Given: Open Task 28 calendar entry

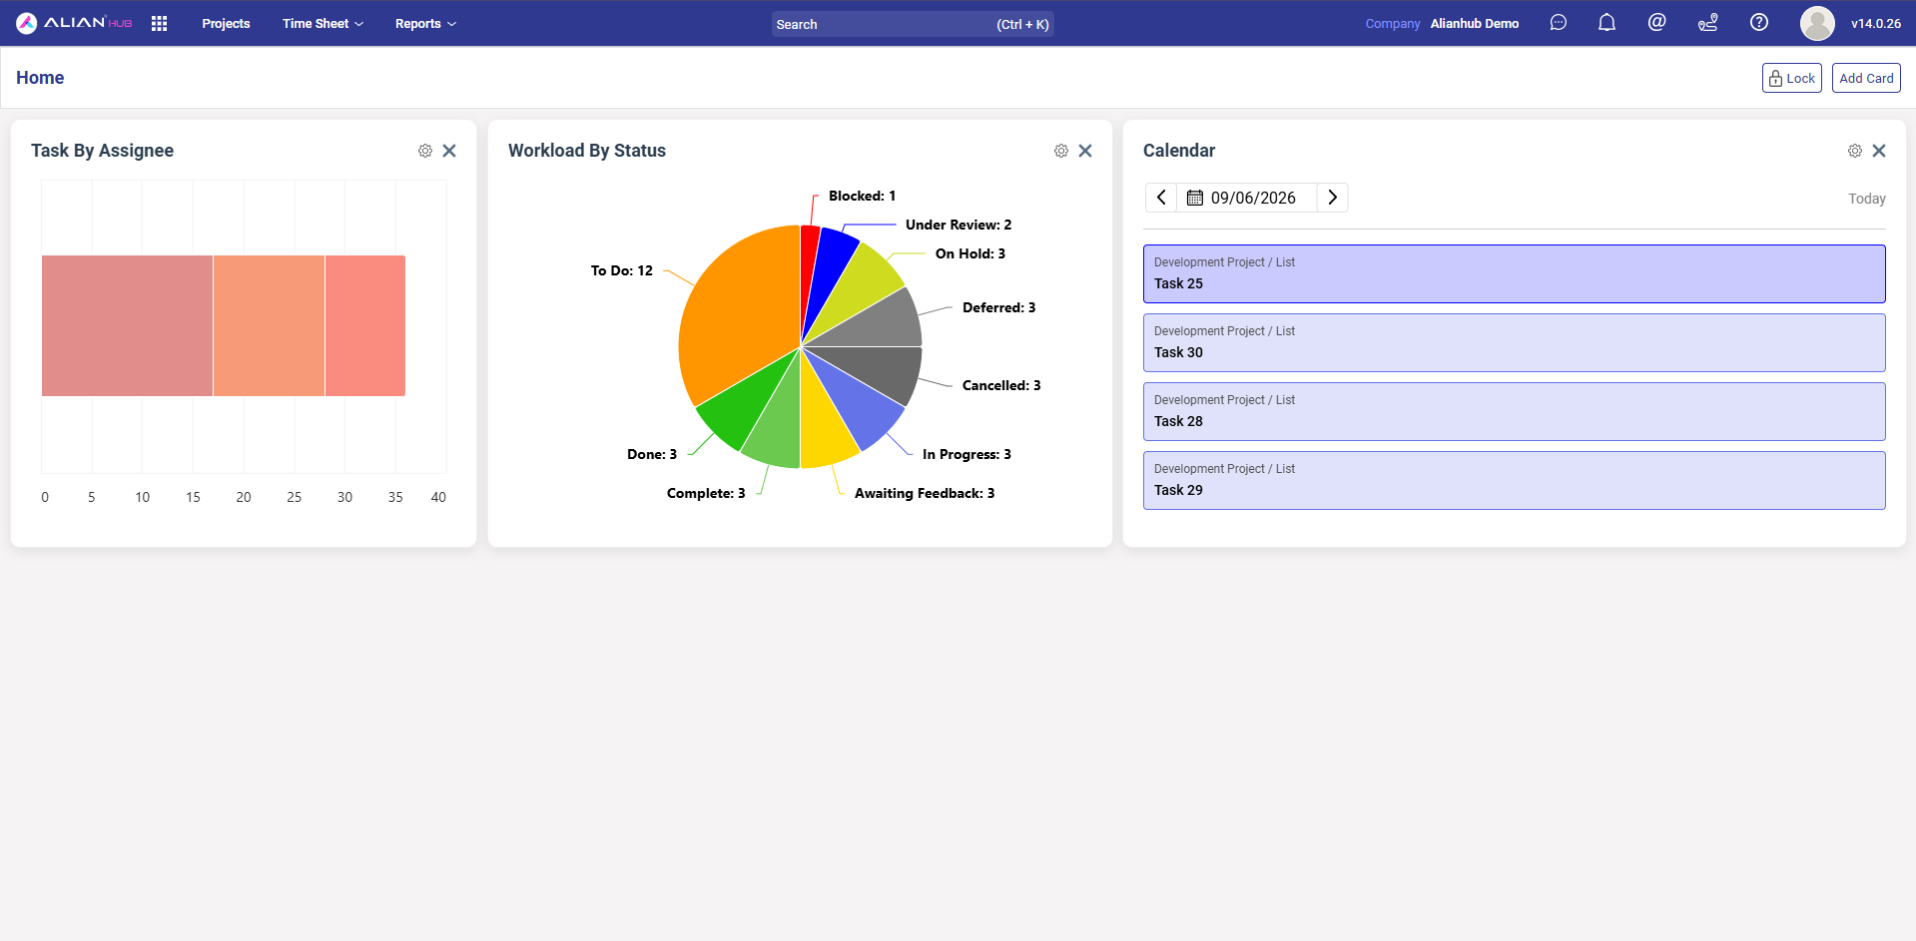Looking at the screenshot, I should click(x=1514, y=411).
